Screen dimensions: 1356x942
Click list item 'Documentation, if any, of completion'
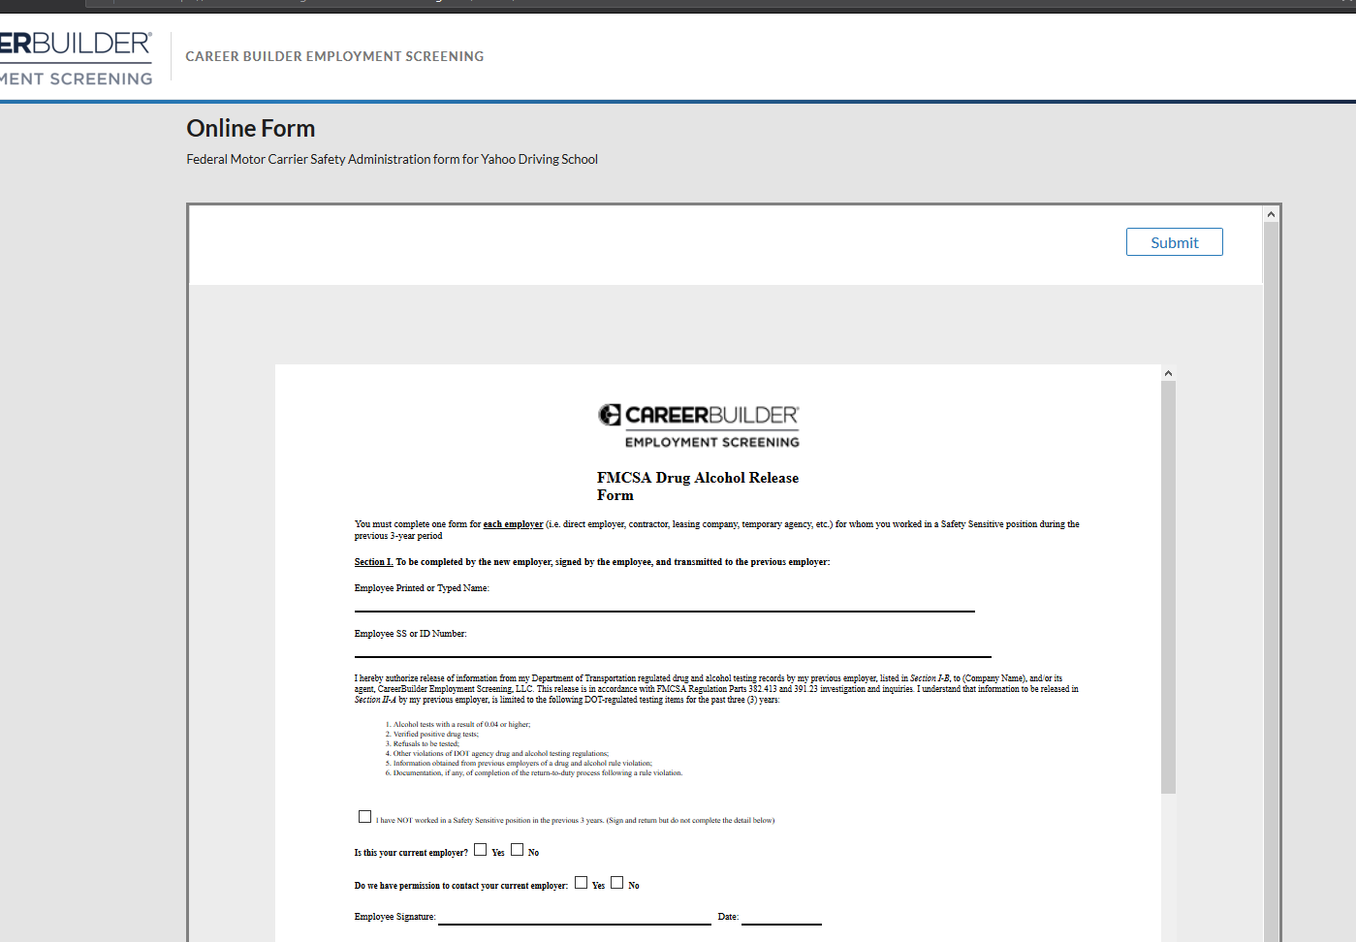537,772
